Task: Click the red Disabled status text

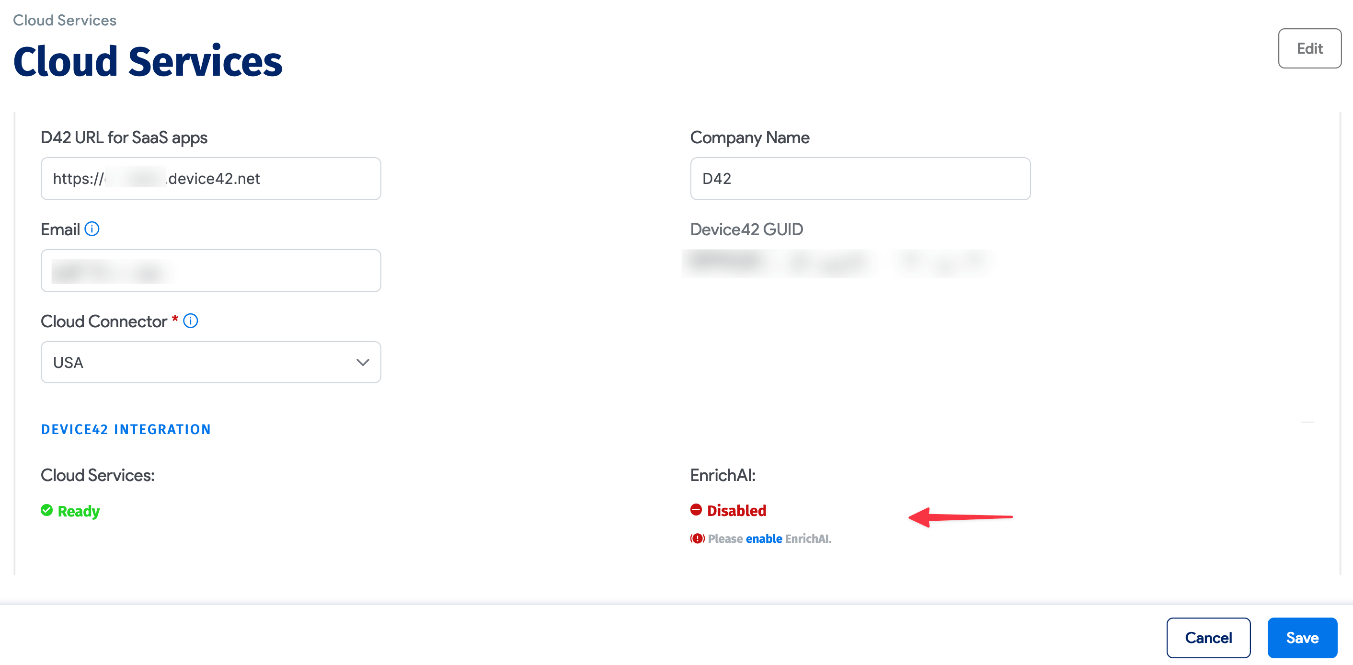Action: point(736,511)
